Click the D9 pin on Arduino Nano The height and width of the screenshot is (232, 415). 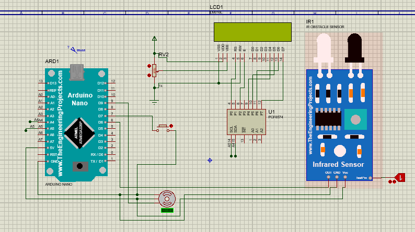[110, 103]
